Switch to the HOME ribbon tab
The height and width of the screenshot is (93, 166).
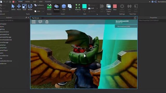point(20,2)
